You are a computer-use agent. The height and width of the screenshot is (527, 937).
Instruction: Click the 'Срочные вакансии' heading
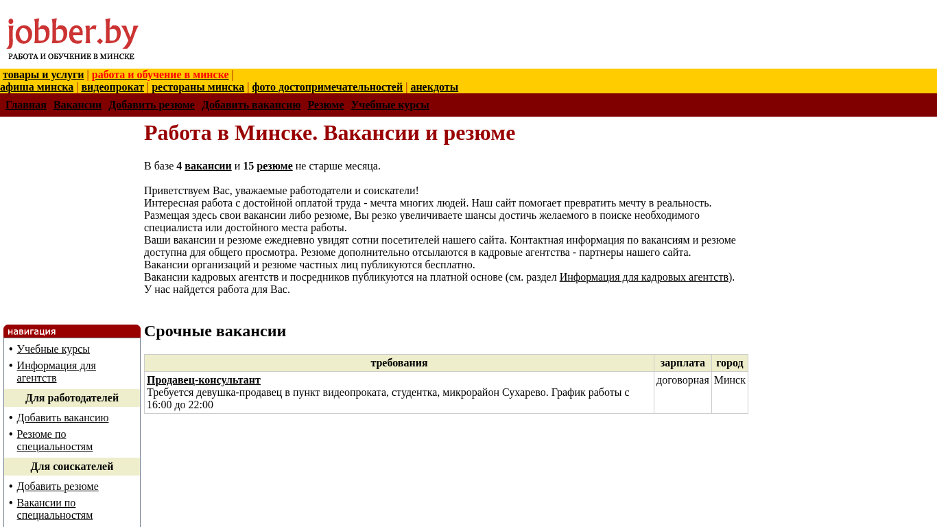pyautogui.click(x=215, y=331)
